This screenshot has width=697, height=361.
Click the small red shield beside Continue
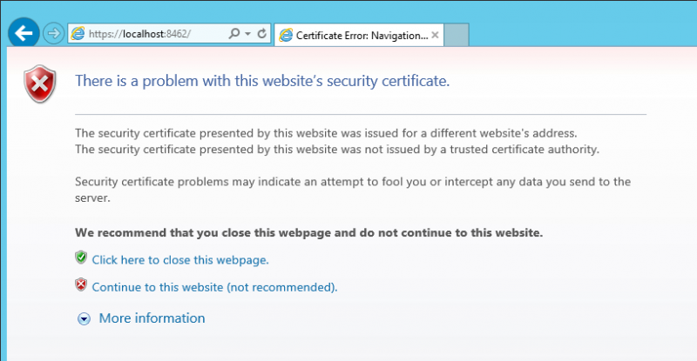[81, 284]
